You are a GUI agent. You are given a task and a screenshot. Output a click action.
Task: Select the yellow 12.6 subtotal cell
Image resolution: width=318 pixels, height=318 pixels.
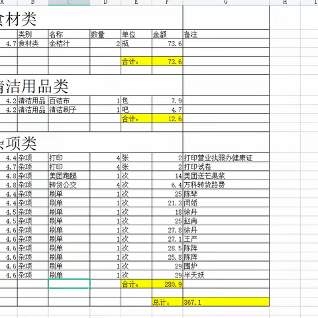click(x=168, y=119)
